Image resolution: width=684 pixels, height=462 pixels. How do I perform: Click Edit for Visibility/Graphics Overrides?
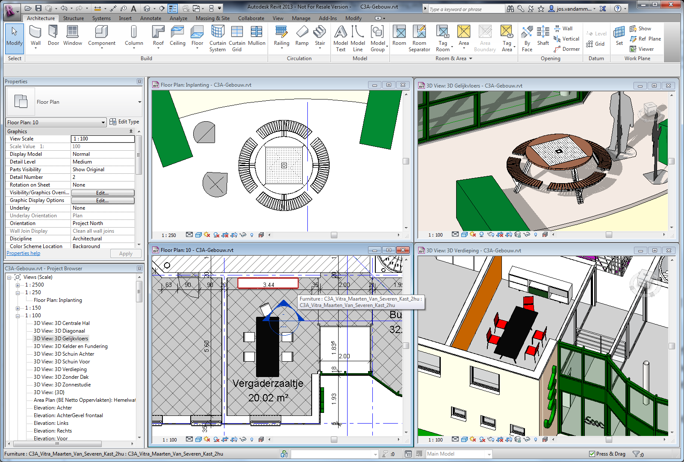[x=103, y=193]
